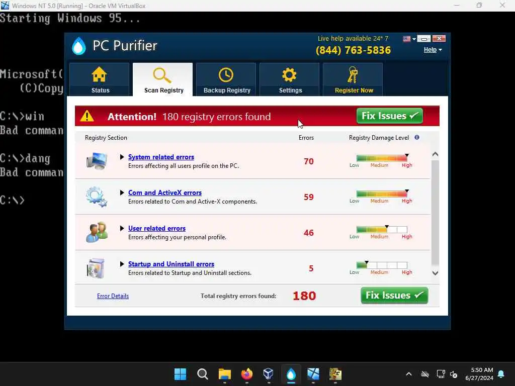
Task: Open the last pinned taskbar app icon
Action: 335,374
